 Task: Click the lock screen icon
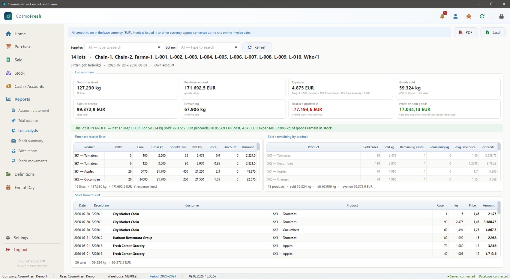(501, 16)
